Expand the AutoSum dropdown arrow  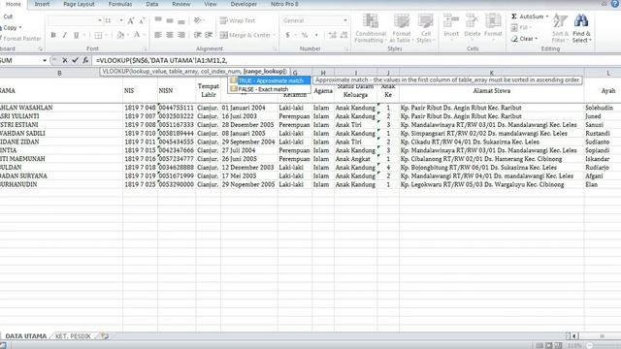tap(547, 16)
